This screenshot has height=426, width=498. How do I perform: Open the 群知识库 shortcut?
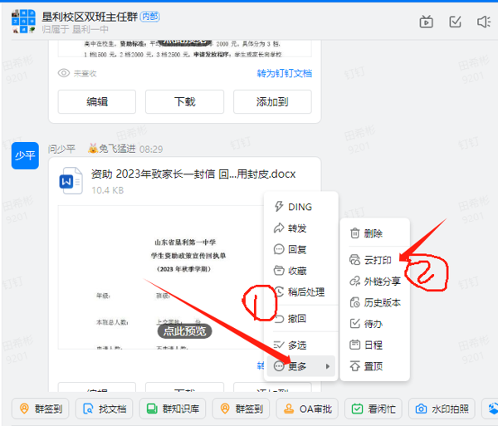pyautogui.click(x=173, y=409)
